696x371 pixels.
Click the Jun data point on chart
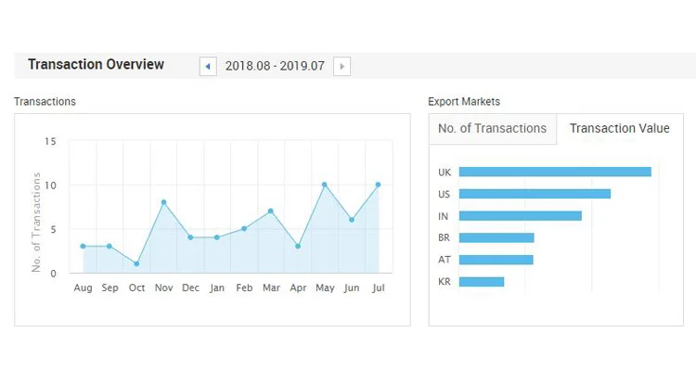pyautogui.click(x=352, y=220)
